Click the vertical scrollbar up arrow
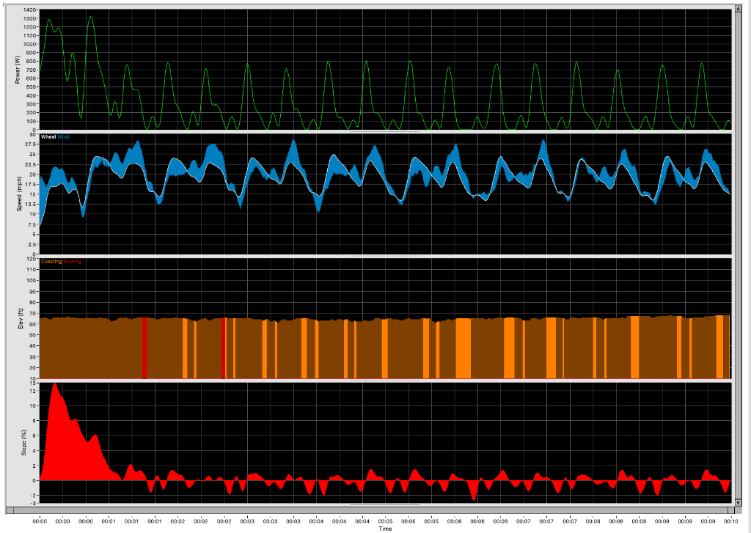This screenshot has width=751, height=533. 738,10
